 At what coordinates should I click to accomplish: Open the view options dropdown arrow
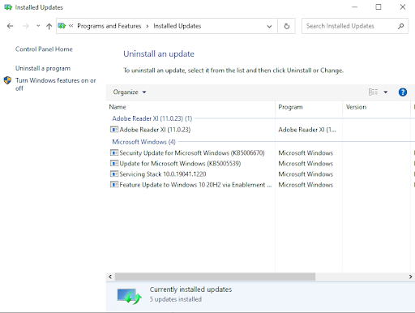(x=386, y=92)
